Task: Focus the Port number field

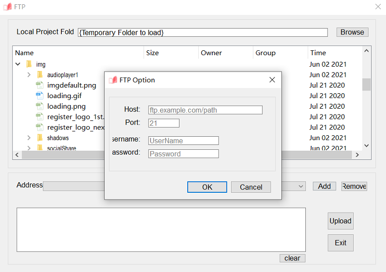Action: [164, 123]
